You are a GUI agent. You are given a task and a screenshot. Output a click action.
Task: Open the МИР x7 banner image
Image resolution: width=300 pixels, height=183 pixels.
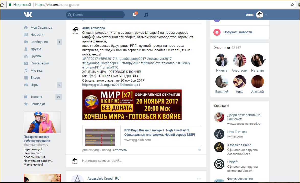tap(132, 105)
